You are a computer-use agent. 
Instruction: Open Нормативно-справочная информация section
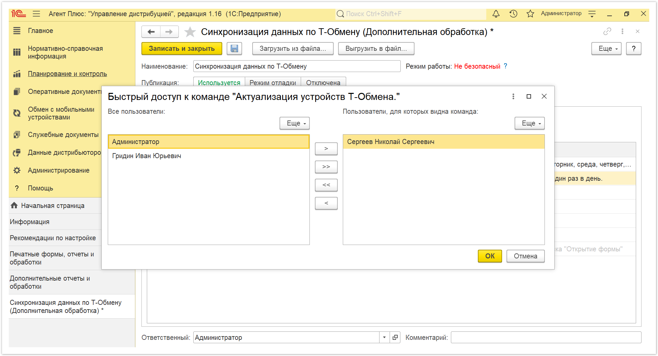65,52
